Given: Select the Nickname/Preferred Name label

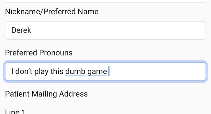Looking at the screenshot, I should click(52, 11).
